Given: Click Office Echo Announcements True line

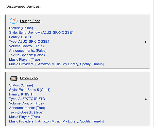Looking at the screenshot, I should [27, 108].
